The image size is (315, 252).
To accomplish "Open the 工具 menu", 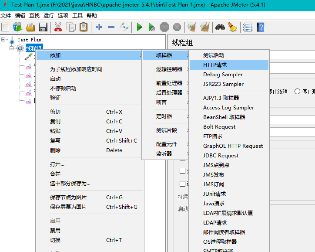I will [77, 16].
